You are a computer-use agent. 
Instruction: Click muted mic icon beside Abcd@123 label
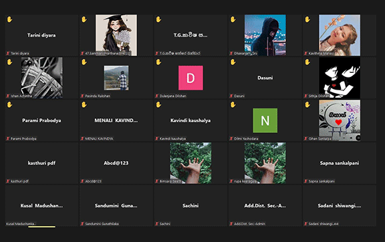pyautogui.click(x=82, y=181)
